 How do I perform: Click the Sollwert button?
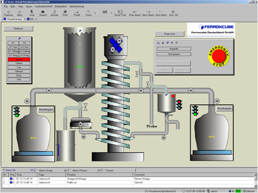[x=19, y=63]
